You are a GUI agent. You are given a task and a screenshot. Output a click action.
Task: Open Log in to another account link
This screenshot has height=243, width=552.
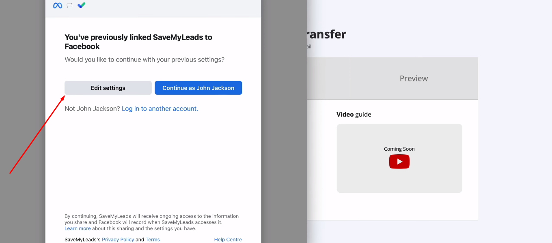160,109
